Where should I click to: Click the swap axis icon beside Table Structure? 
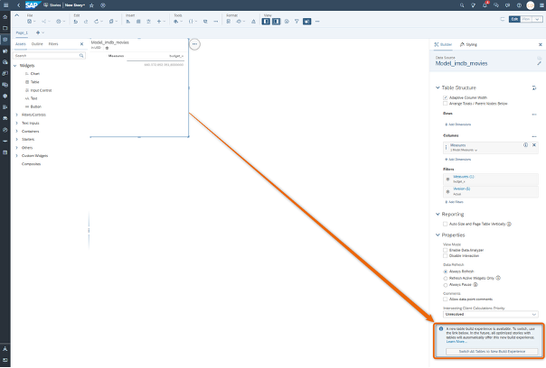point(534,87)
